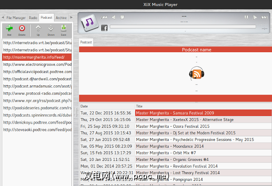Viewport: 272px width, 186px height.
Task: Sort episodes by the Date column header
Action: click(x=107, y=106)
